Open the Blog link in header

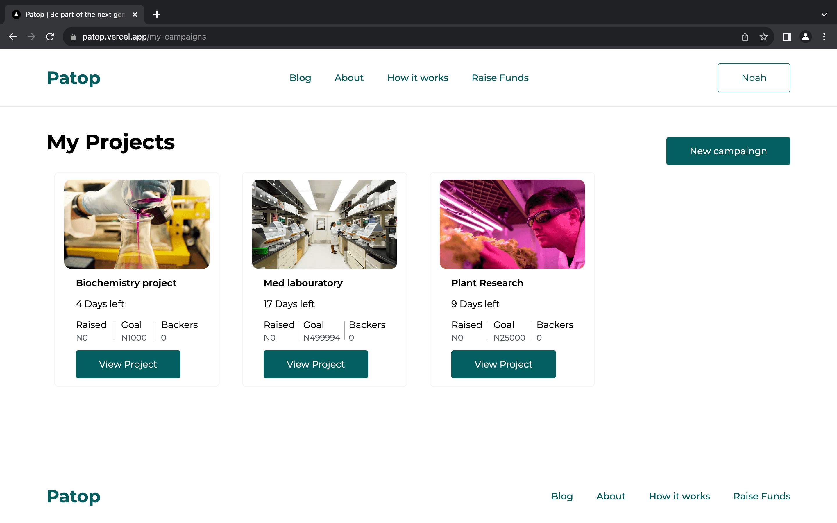[300, 78]
